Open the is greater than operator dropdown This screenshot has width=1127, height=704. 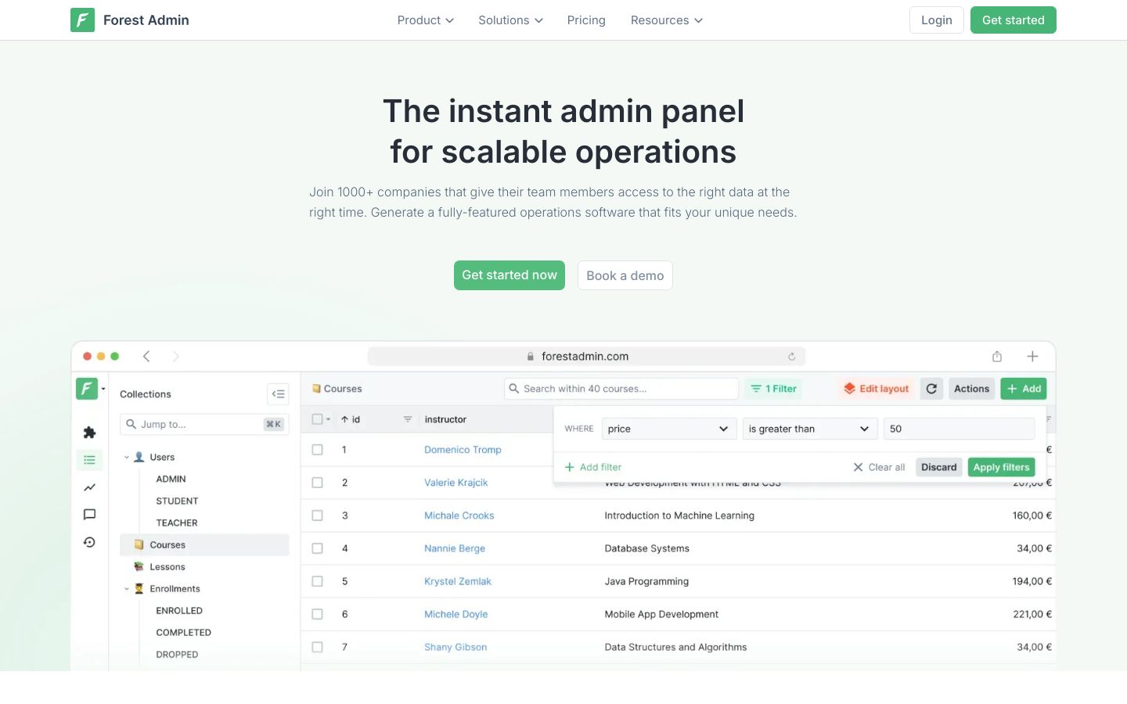tap(810, 429)
